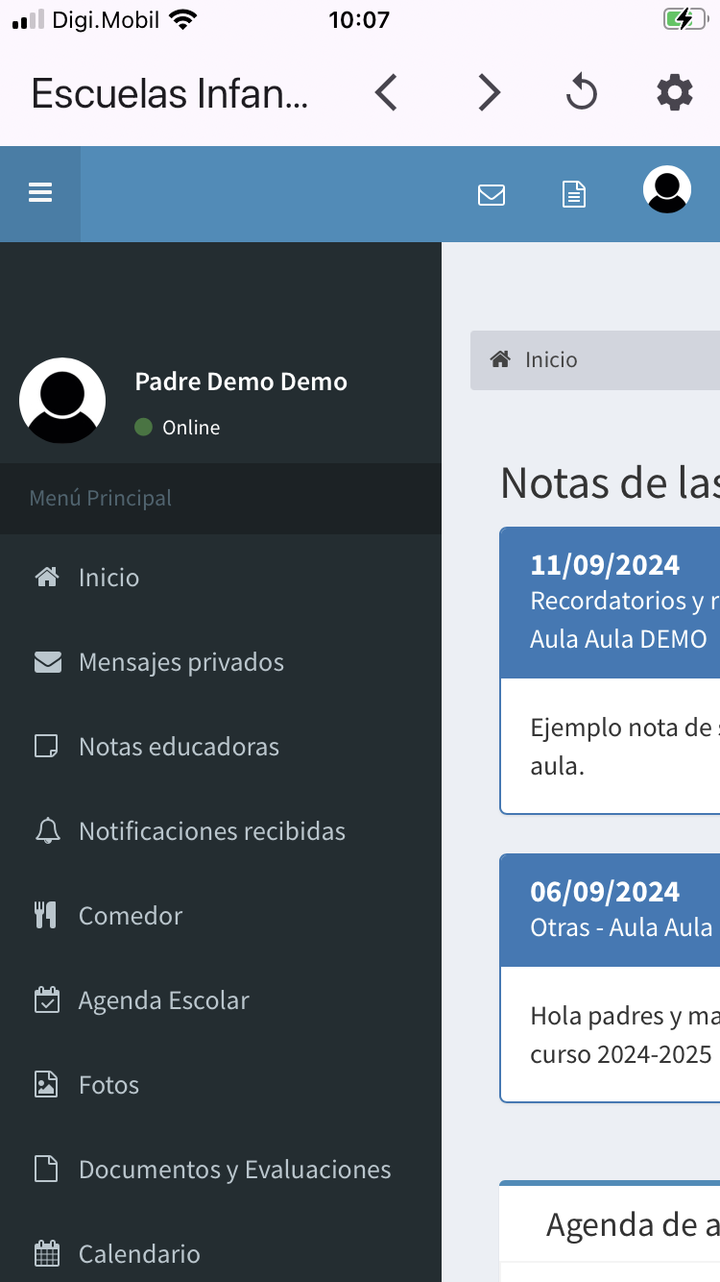Click Padre Demo Demo profile picture
This screenshot has width=720, height=1282.
tap(62, 401)
